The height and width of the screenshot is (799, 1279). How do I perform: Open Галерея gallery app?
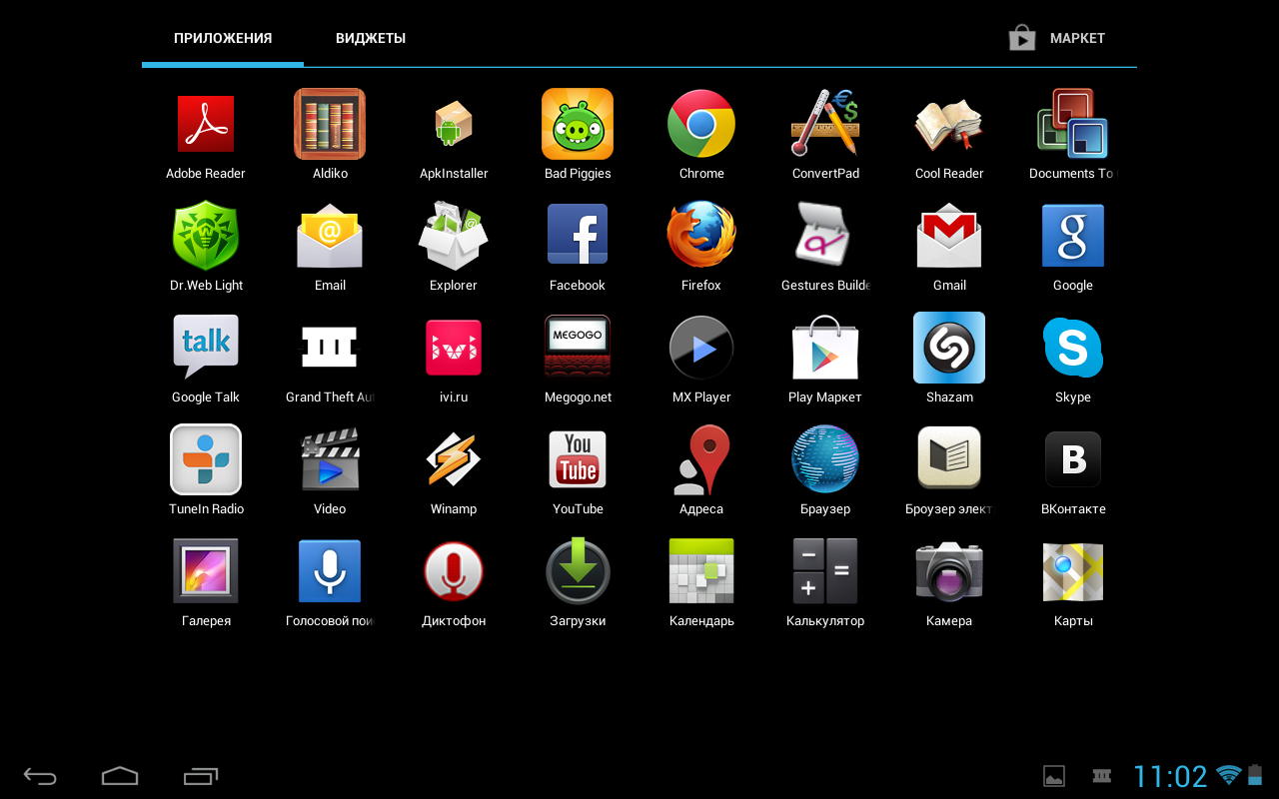point(206,571)
